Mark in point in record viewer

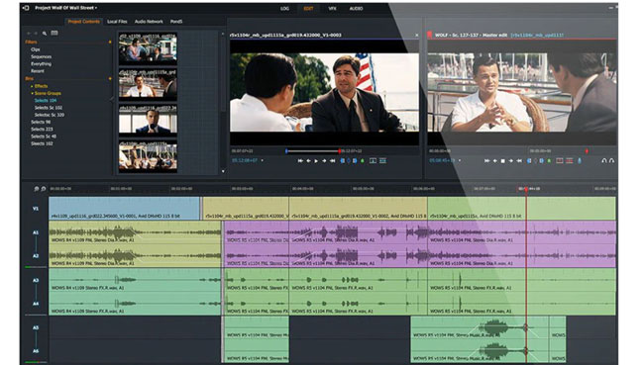point(529,161)
